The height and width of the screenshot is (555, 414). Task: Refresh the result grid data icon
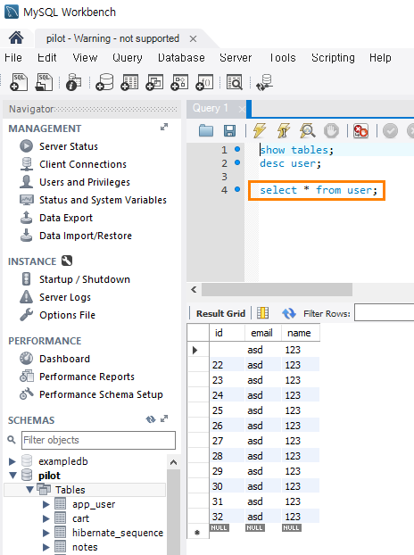click(x=289, y=313)
